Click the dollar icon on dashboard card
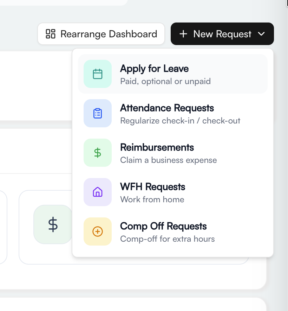This screenshot has width=288, height=311. tap(53, 224)
